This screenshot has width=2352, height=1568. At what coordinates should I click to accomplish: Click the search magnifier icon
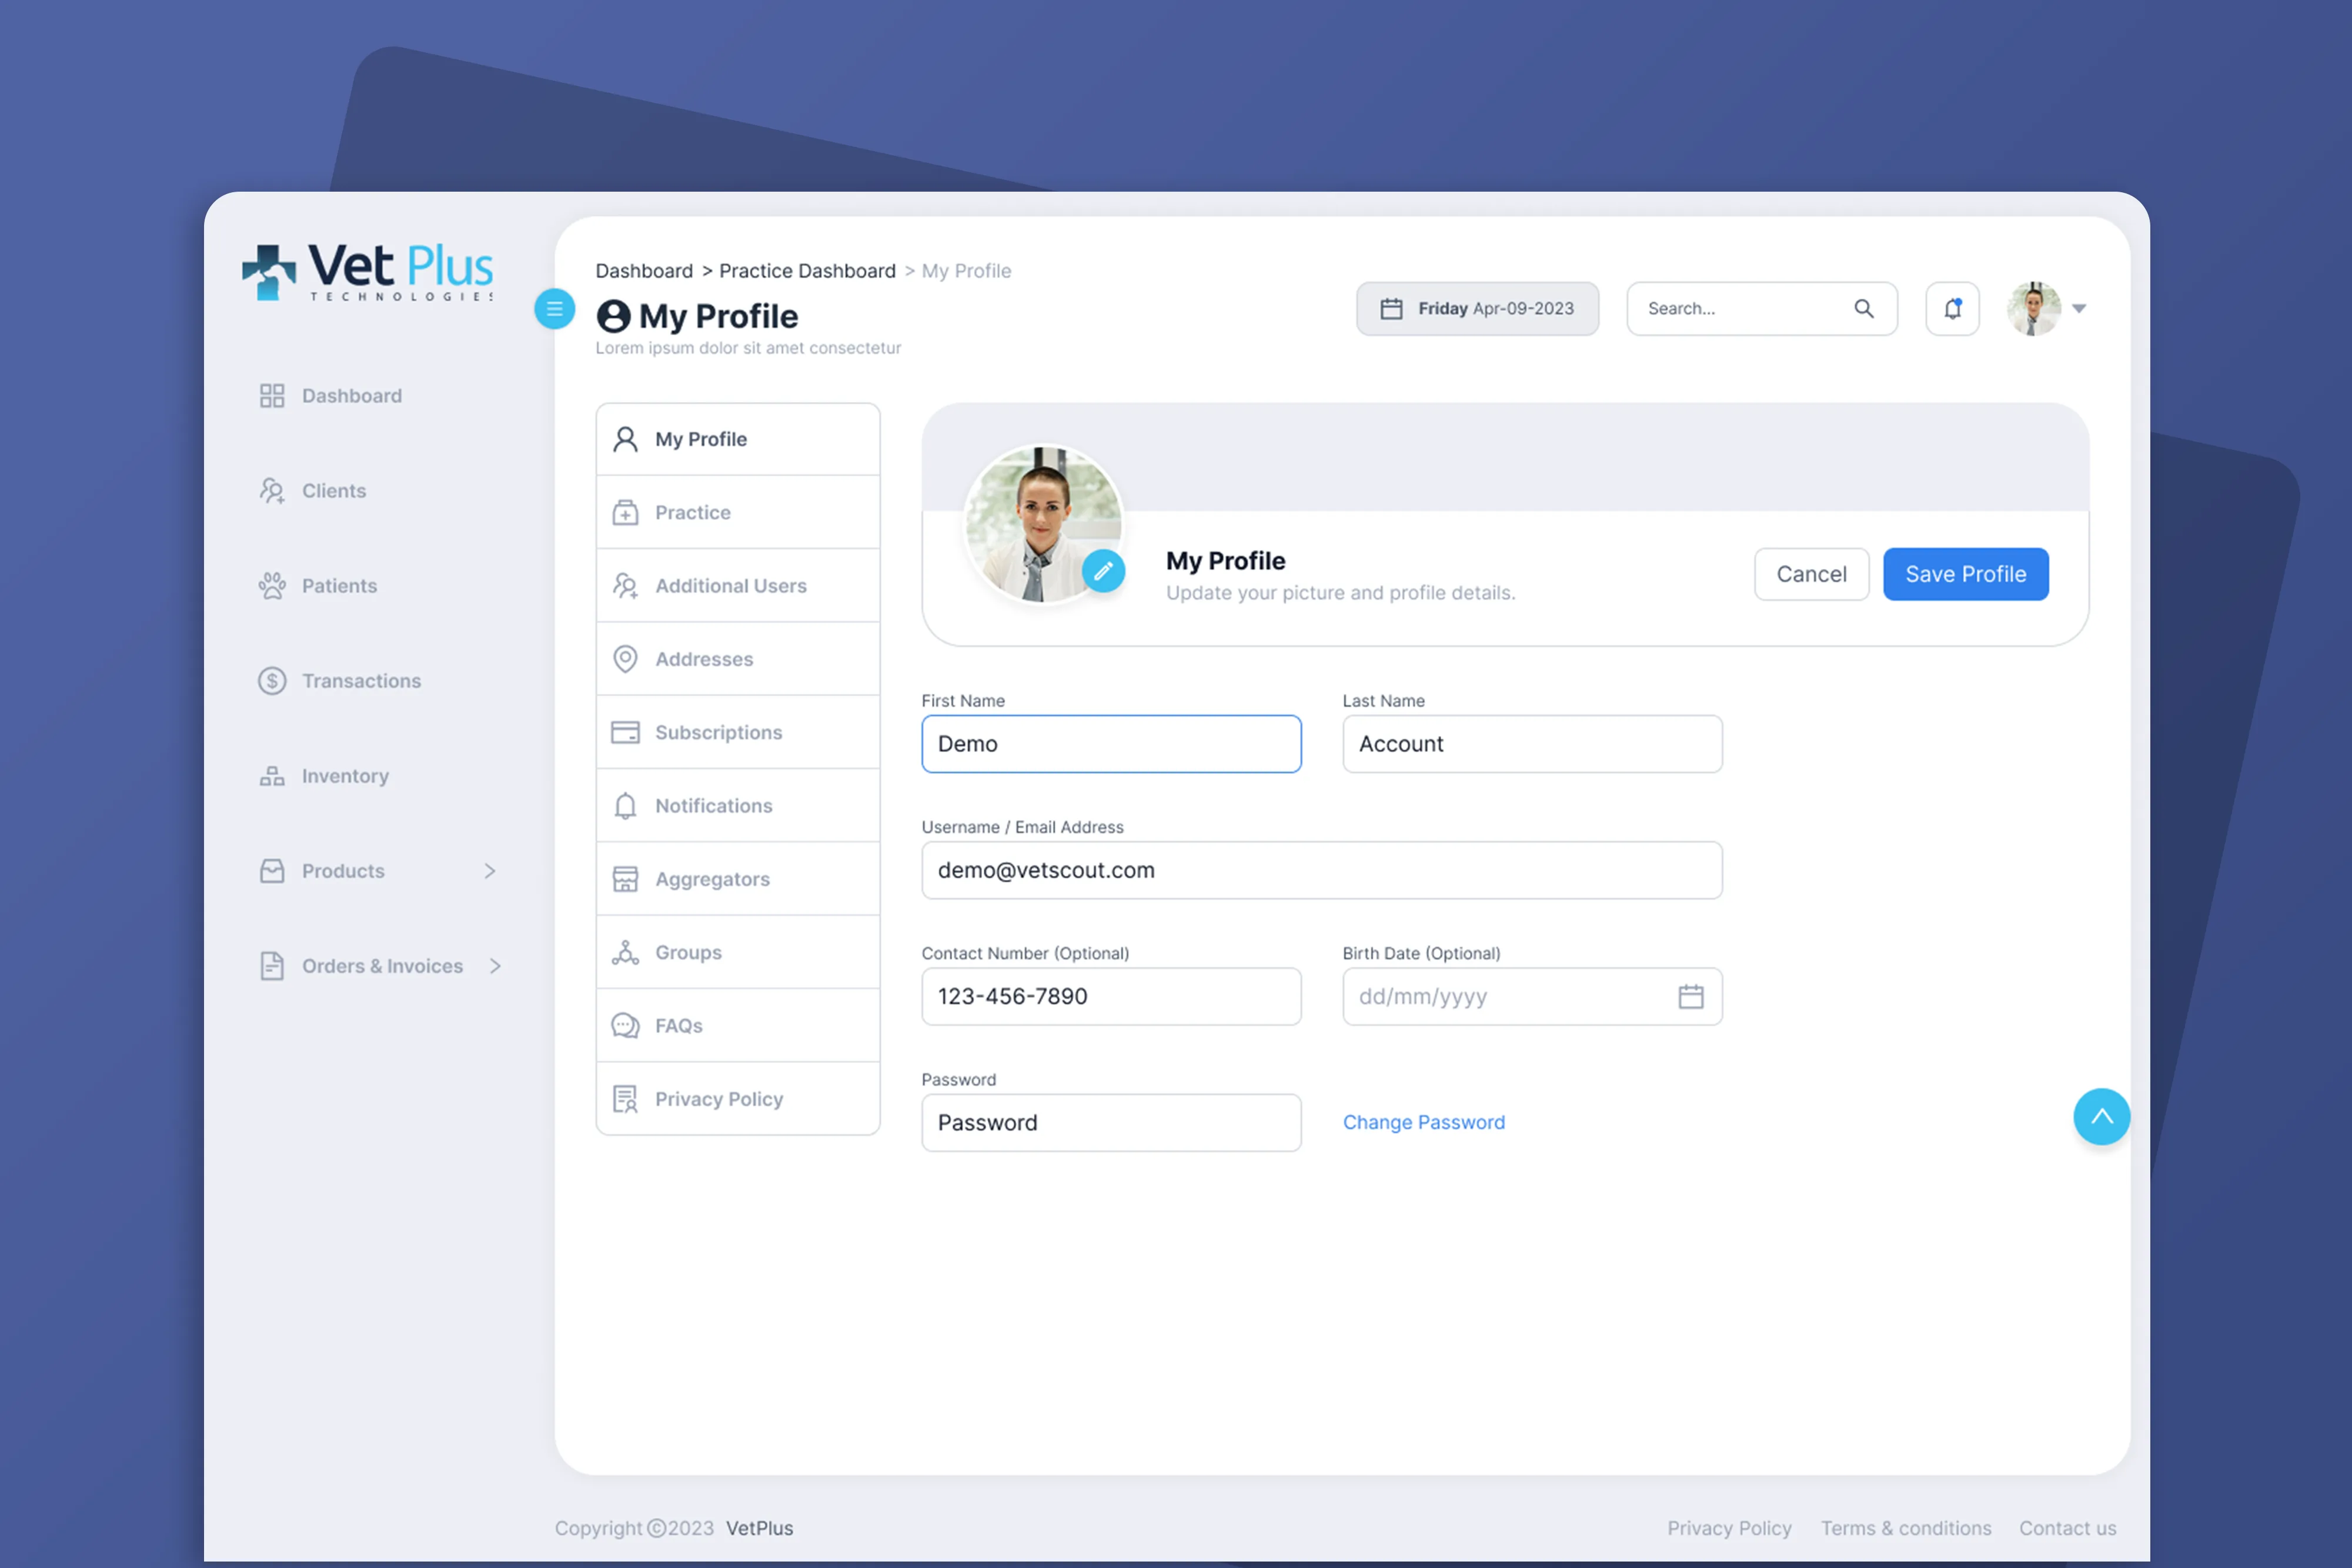(x=1863, y=309)
